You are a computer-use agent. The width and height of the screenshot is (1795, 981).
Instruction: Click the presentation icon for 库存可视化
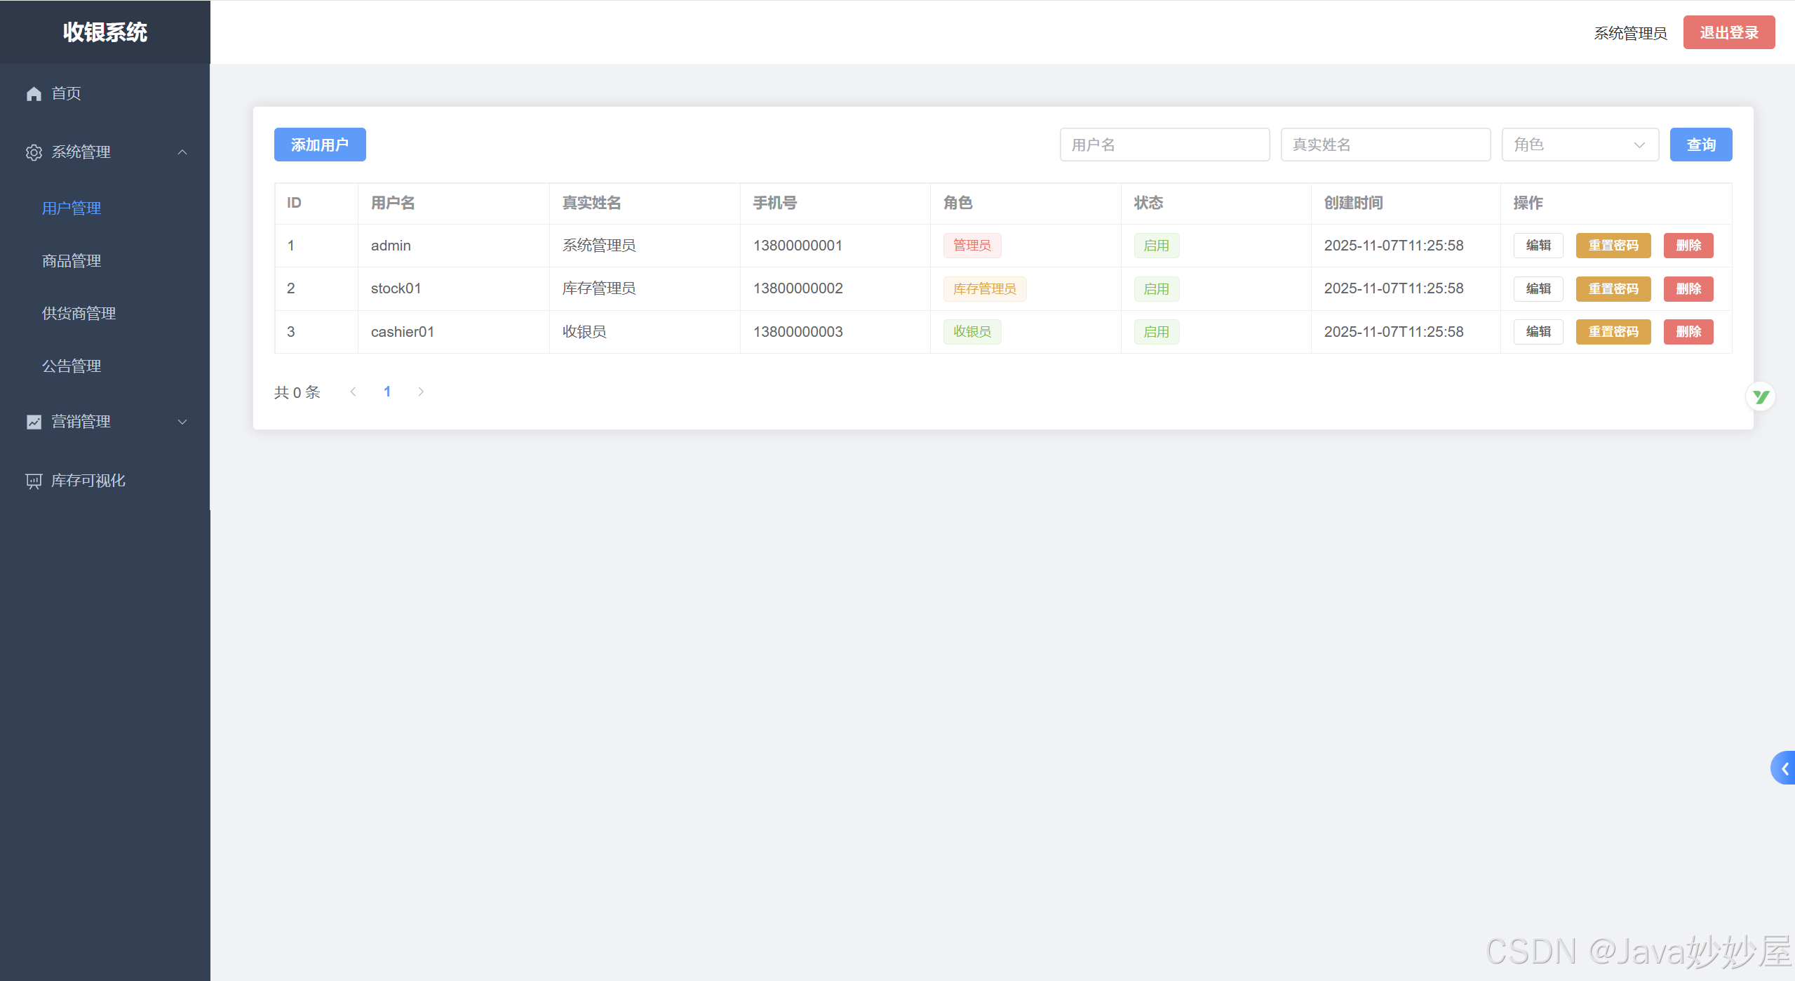click(x=34, y=481)
